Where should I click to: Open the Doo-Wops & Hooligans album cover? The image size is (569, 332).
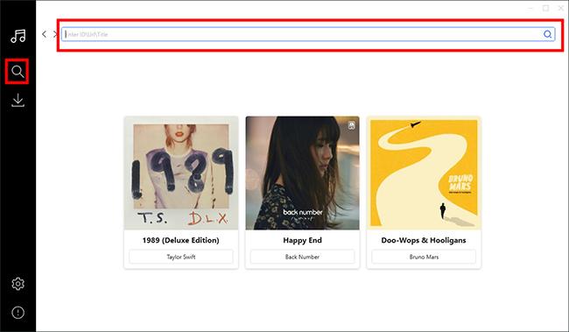click(x=424, y=173)
